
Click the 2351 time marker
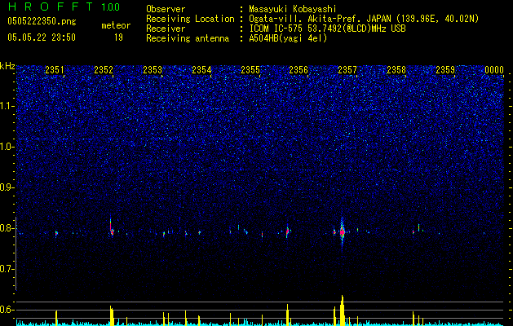[55, 70]
